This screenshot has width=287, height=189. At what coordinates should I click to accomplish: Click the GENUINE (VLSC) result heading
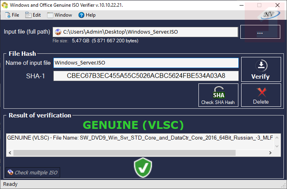click(133, 125)
